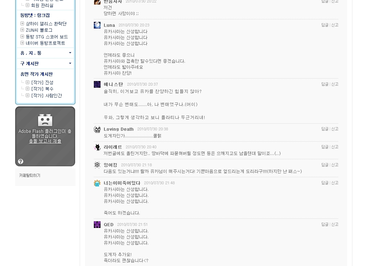Viewport: 376px width, 266px height.
Task: Click the snowflake avatar of 잉여킹
Action: 97,165
